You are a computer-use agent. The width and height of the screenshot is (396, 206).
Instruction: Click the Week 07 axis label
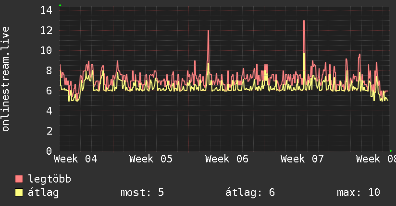[x=302, y=159]
